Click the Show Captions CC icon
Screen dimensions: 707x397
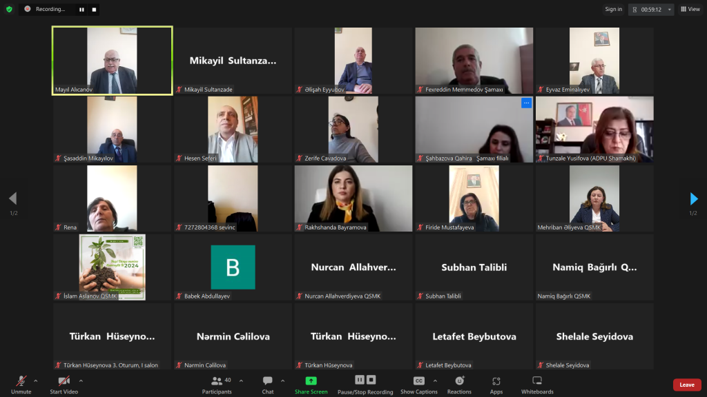click(419, 380)
